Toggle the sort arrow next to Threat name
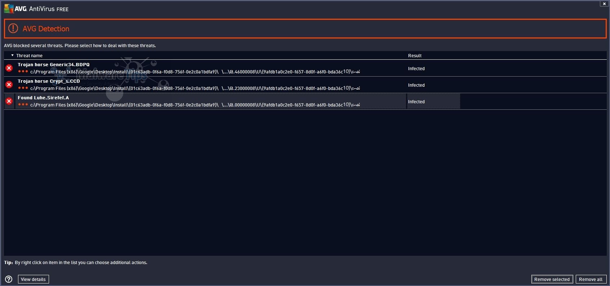This screenshot has height=286, width=610. (12, 55)
